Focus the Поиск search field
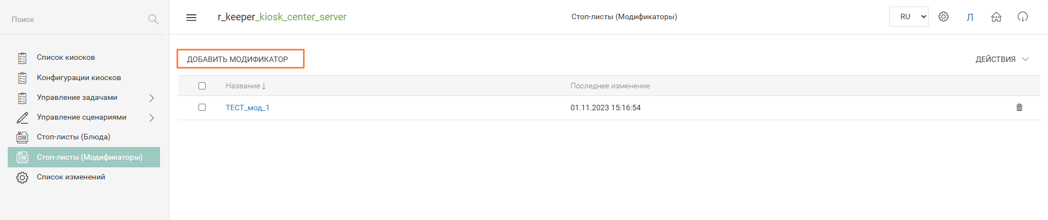The image size is (1048, 220). pos(77,19)
